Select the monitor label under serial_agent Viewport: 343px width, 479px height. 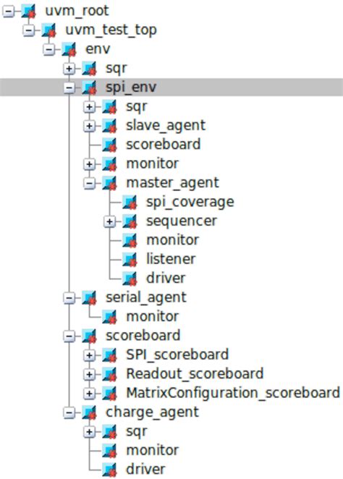coord(153,317)
